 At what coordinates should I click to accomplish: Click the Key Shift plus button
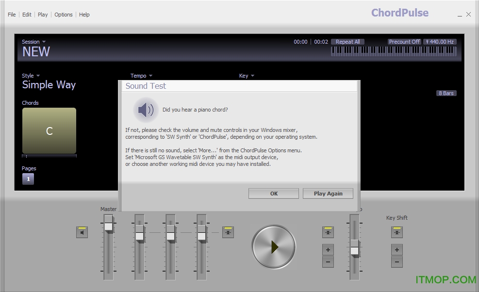(397, 250)
